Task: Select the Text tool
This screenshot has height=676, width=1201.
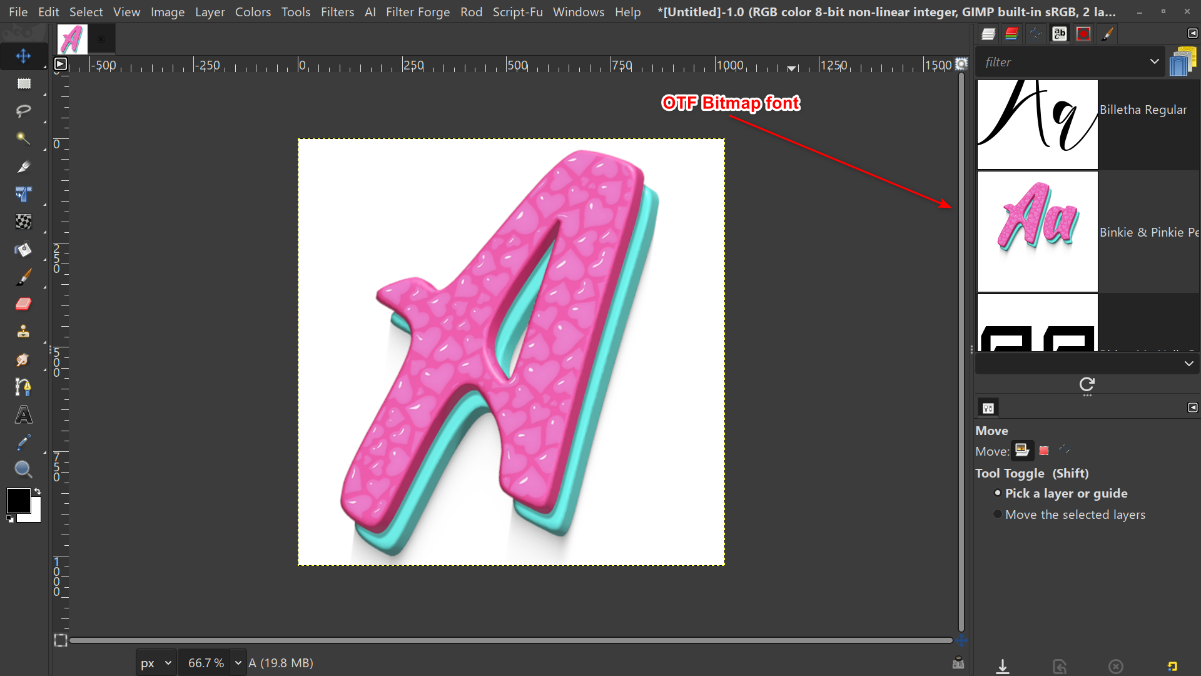Action: (23, 414)
